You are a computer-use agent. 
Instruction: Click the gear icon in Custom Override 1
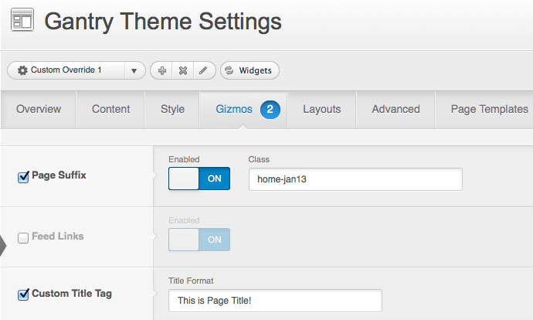click(22, 70)
